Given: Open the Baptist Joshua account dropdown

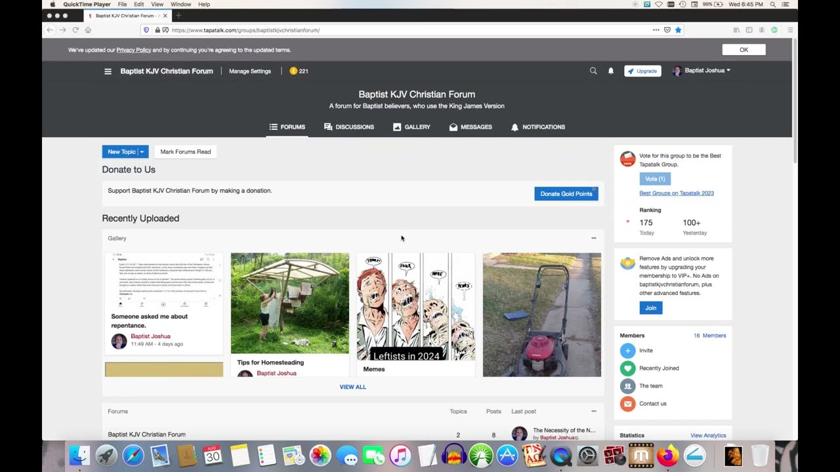Looking at the screenshot, I should click(x=728, y=71).
